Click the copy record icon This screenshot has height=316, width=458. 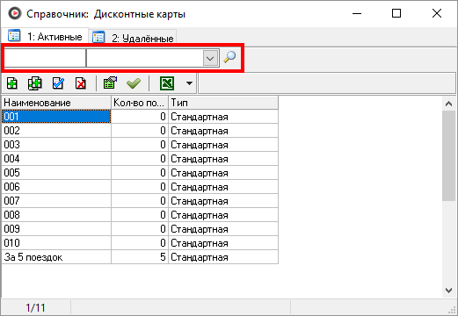(35, 83)
